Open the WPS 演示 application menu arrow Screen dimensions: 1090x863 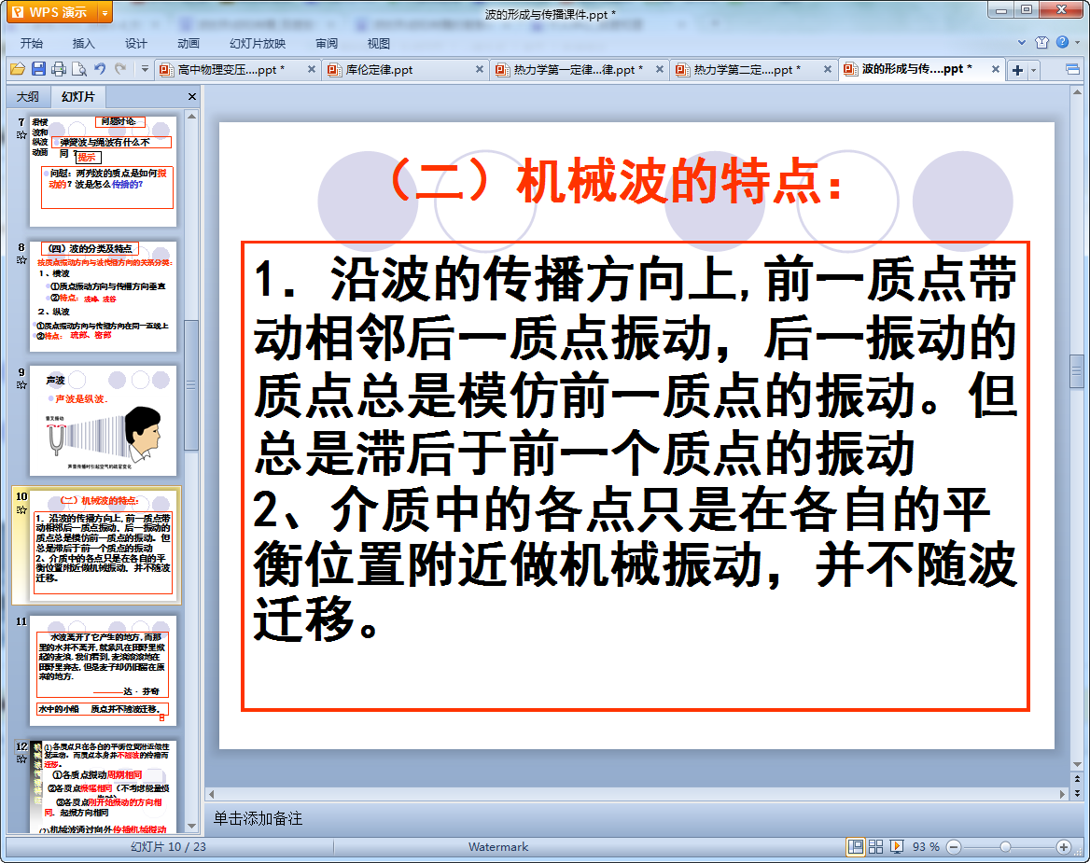[105, 12]
